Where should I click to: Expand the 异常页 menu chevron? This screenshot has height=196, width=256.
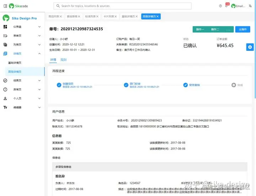(x=39, y=90)
